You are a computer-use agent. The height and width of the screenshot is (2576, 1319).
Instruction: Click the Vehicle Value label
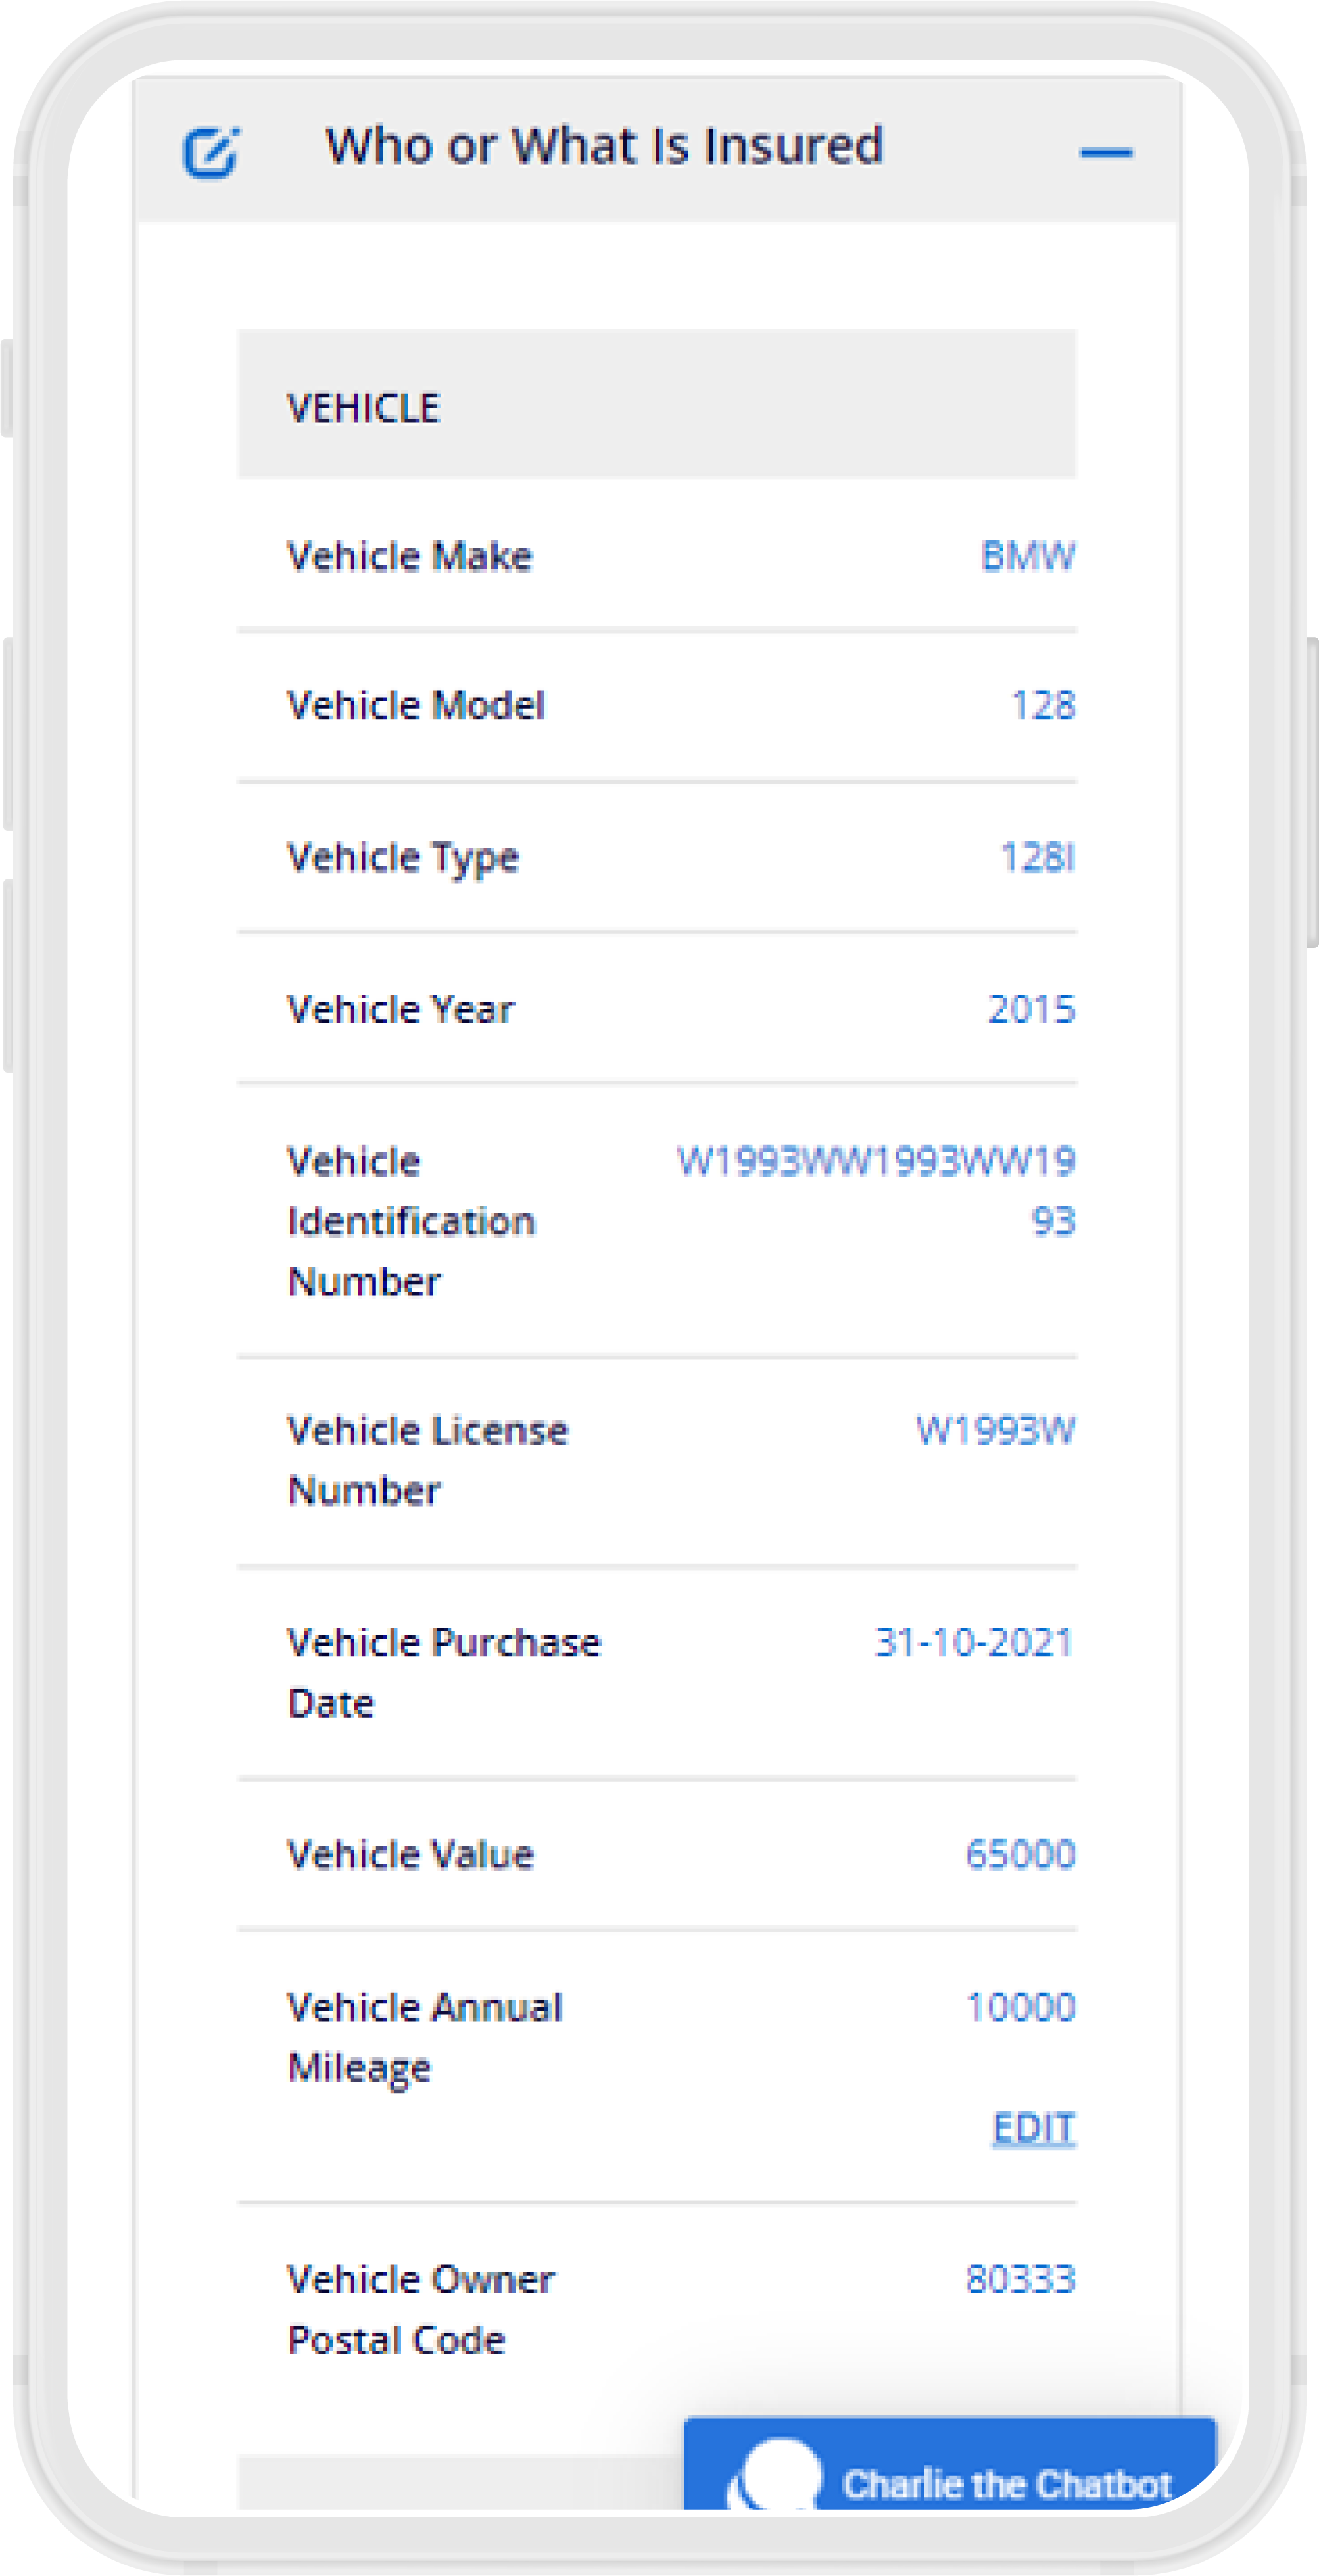(410, 1854)
